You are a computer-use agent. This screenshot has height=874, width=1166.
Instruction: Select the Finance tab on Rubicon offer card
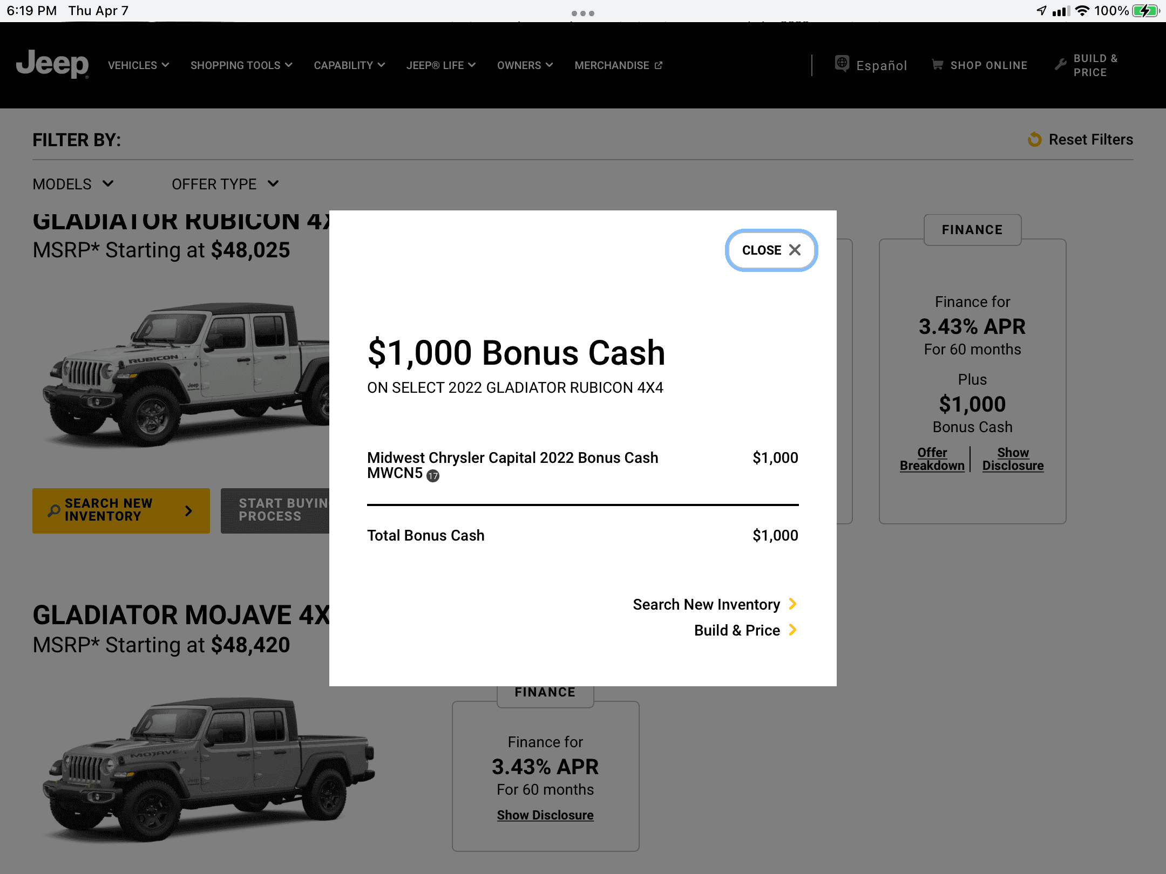972,230
